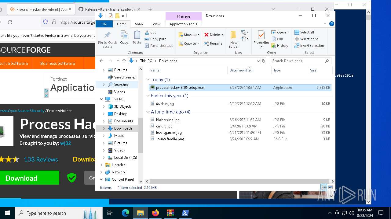Click the wj32 author link
Image resolution: width=391 pixels, height=219 pixels.
tap(65, 143)
